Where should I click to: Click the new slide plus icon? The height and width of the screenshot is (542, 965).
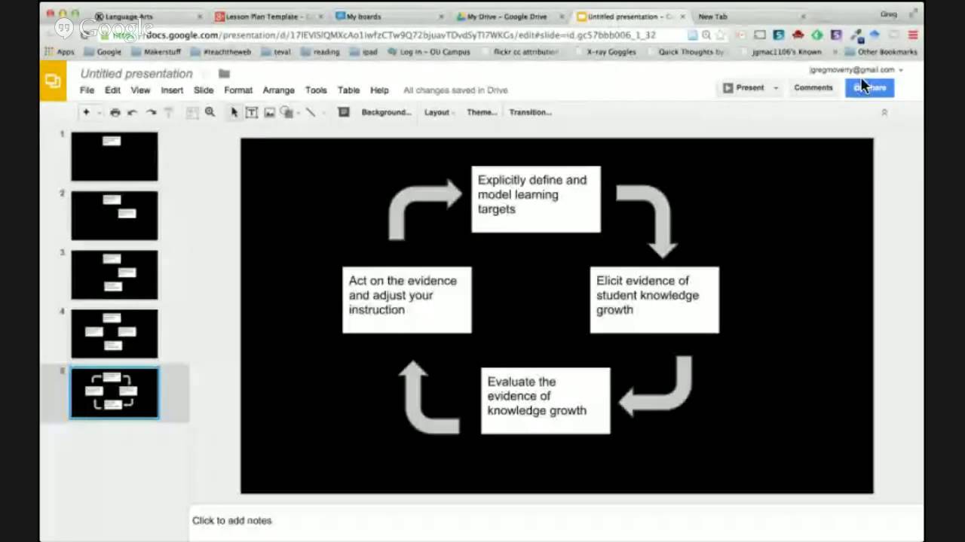pos(86,112)
